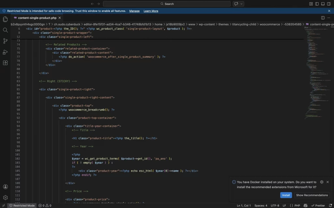Click the GitHub Copilot status bar icon
This screenshot has width=334, height=208.
(x=306, y=205)
